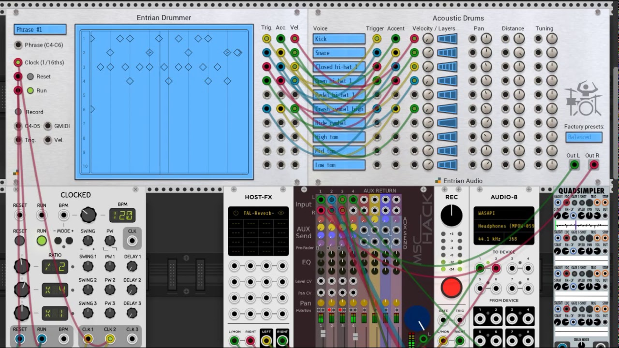This screenshot has height=348, width=619.
Task: Click the REC level knob
Action: (x=451, y=215)
